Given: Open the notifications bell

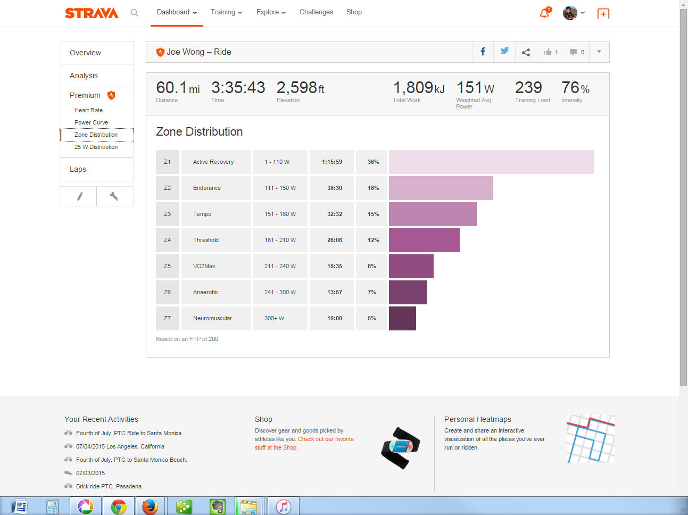Looking at the screenshot, I should point(544,13).
